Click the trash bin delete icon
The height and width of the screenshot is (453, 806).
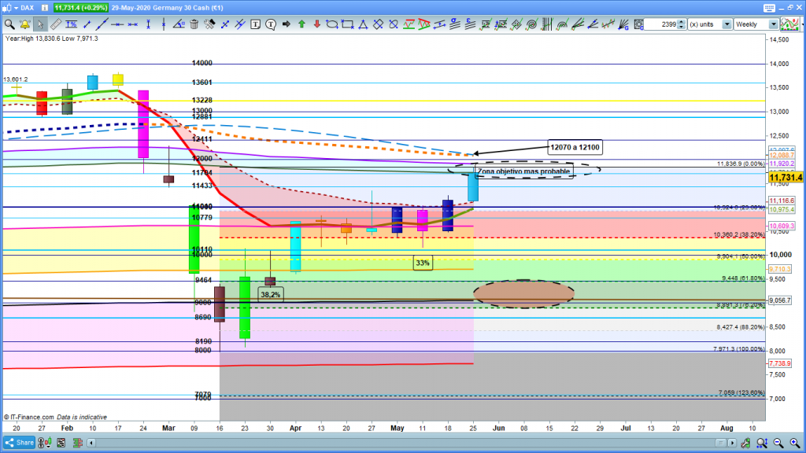coord(194,24)
